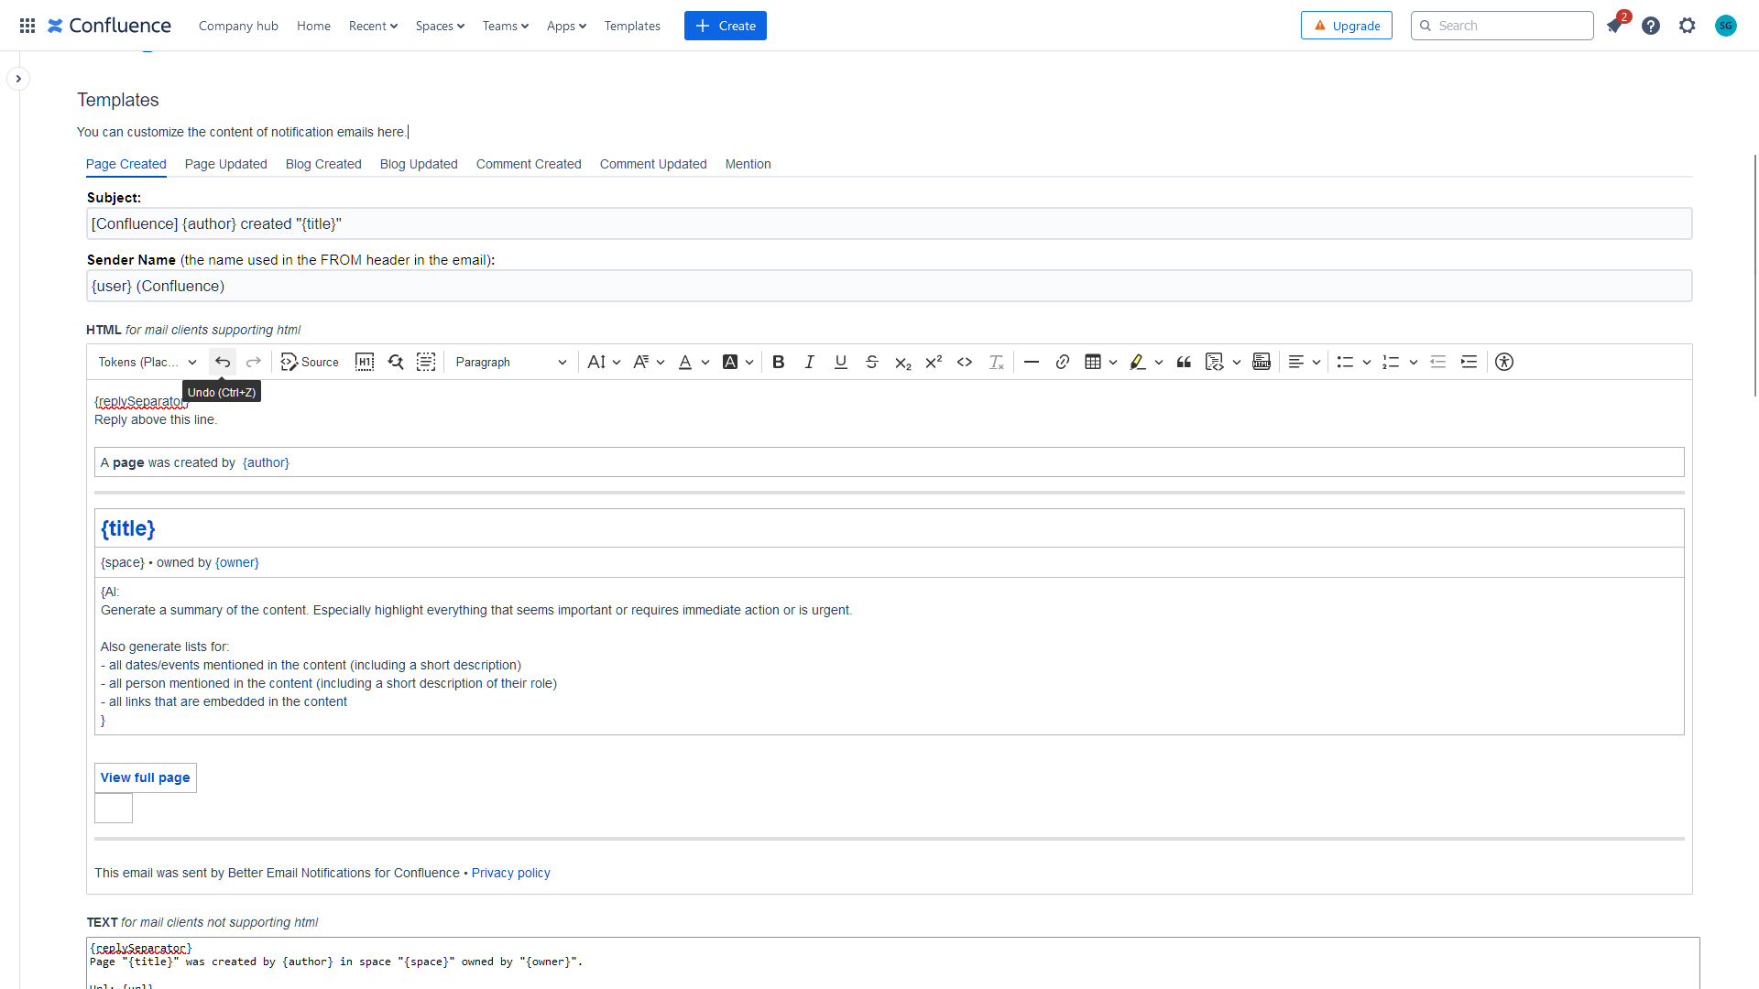Toggle italic formatting
The image size is (1759, 989).
coord(810,362)
